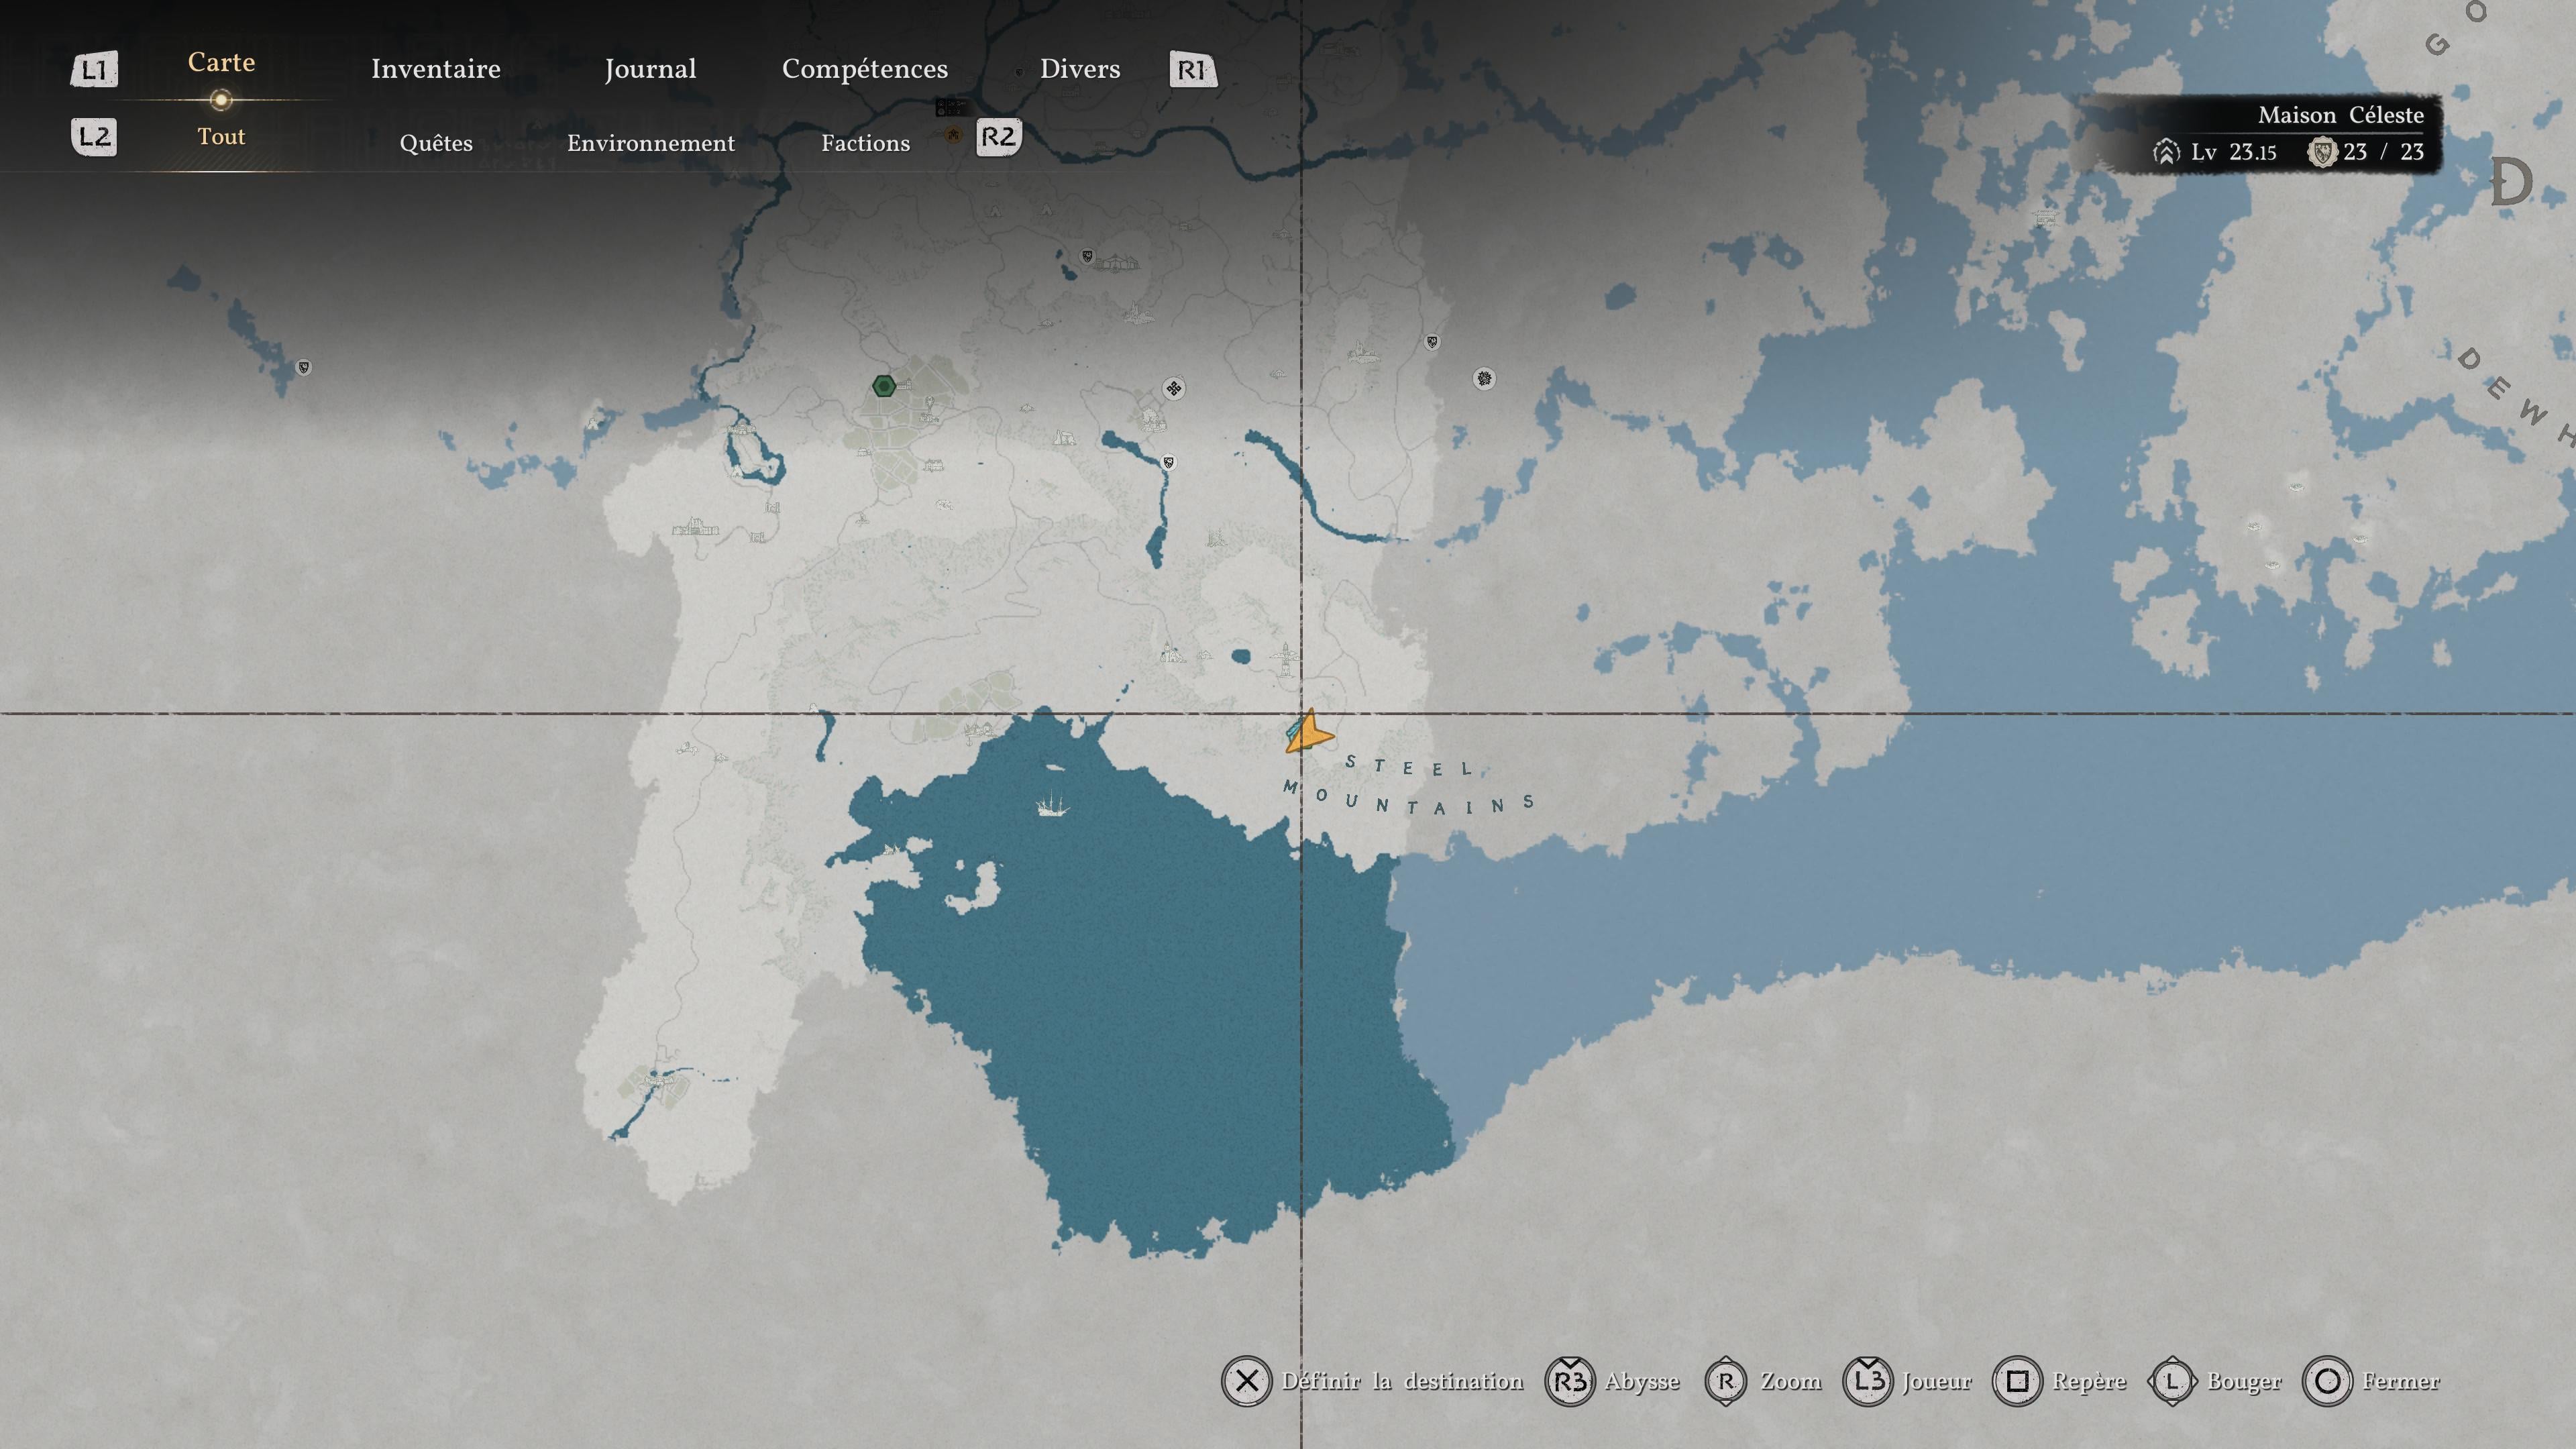This screenshot has width=2576, height=1449.
Task: Filter the map by Quêtes
Action: point(436,143)
